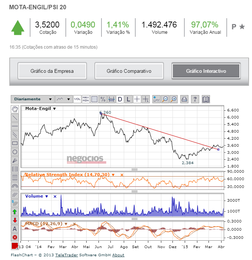
Task: Grab the splitter between Volume and MACD
Action: pos(135,219)
